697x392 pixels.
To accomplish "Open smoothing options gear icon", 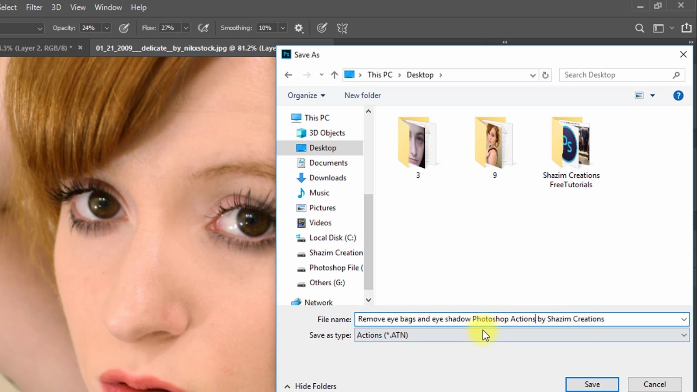I will click(x=298, y=28).
